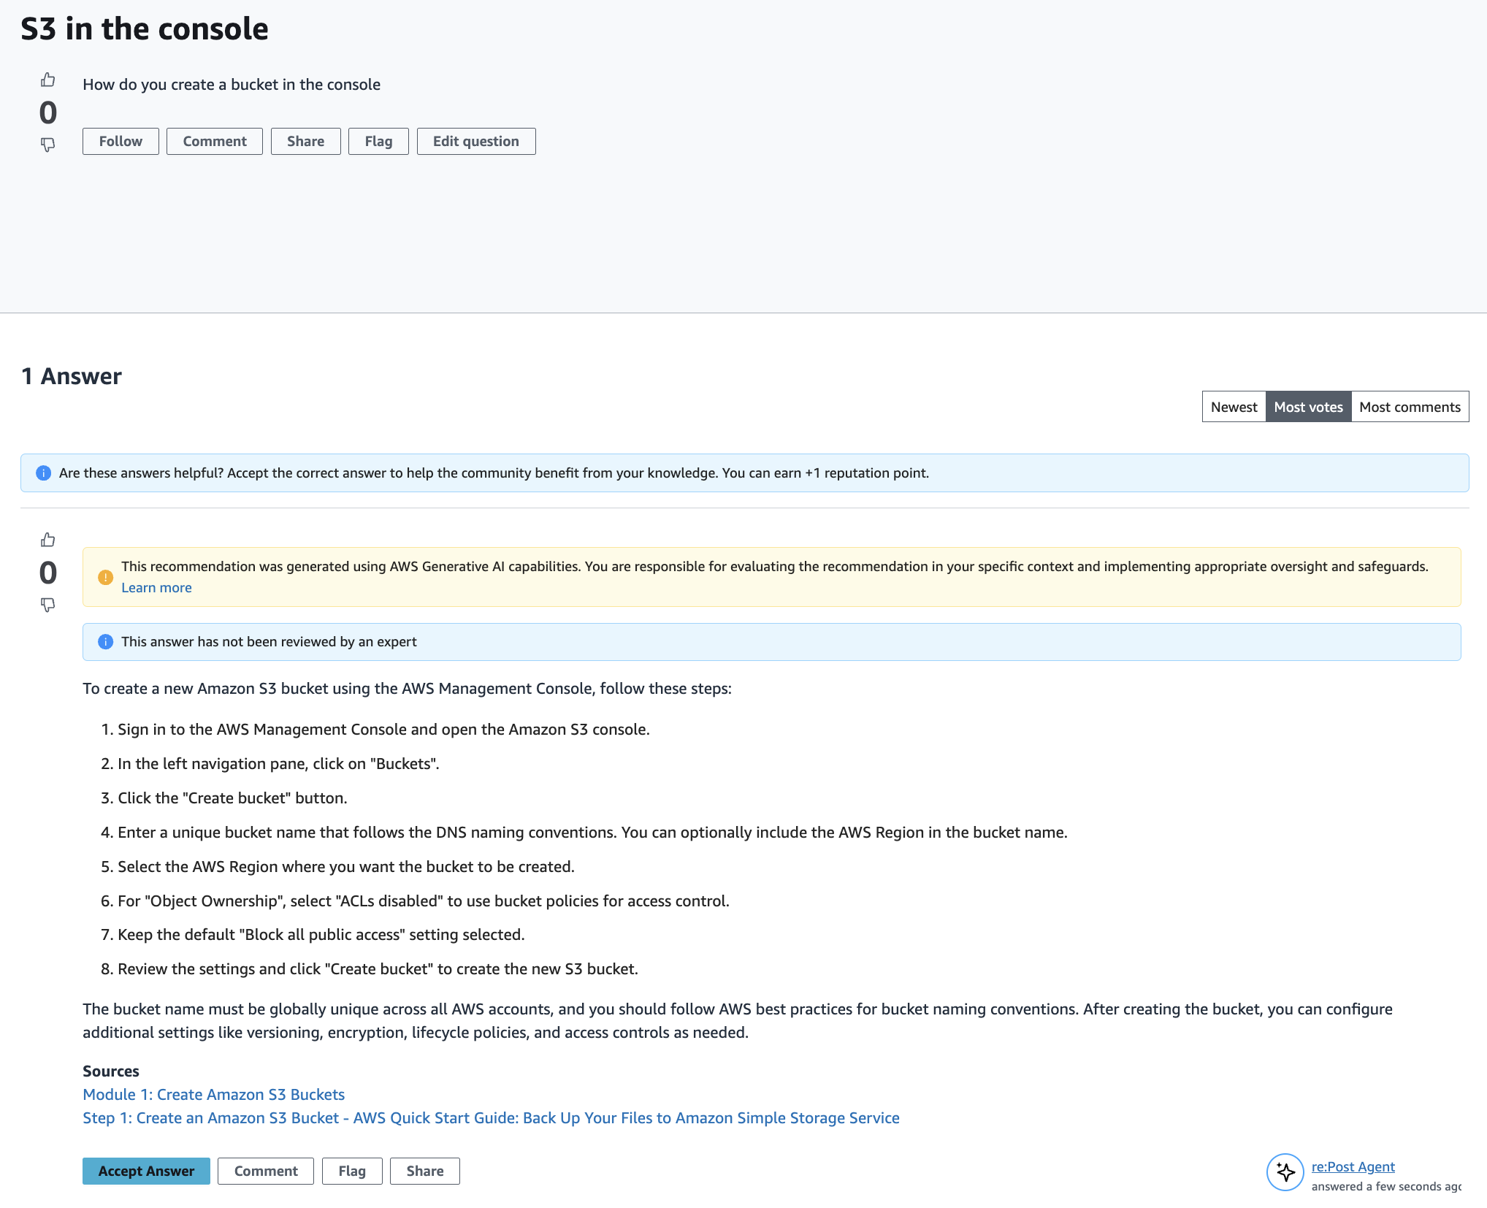The width and height of the screenshot is (1487, 1208).
Task: Sort answers by Newest
Action: (1234, 407)
